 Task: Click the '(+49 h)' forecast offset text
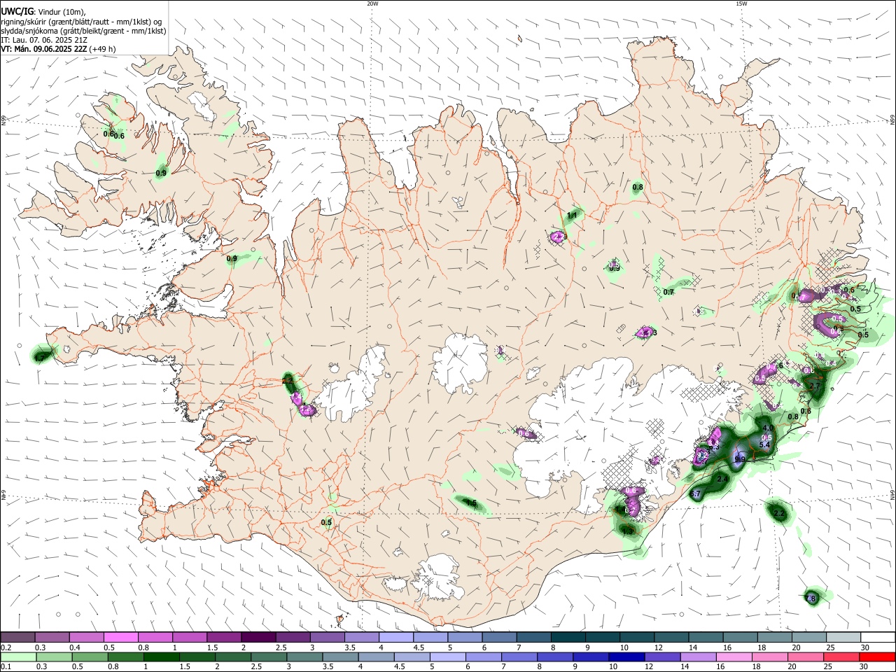[x=102, y=49]
